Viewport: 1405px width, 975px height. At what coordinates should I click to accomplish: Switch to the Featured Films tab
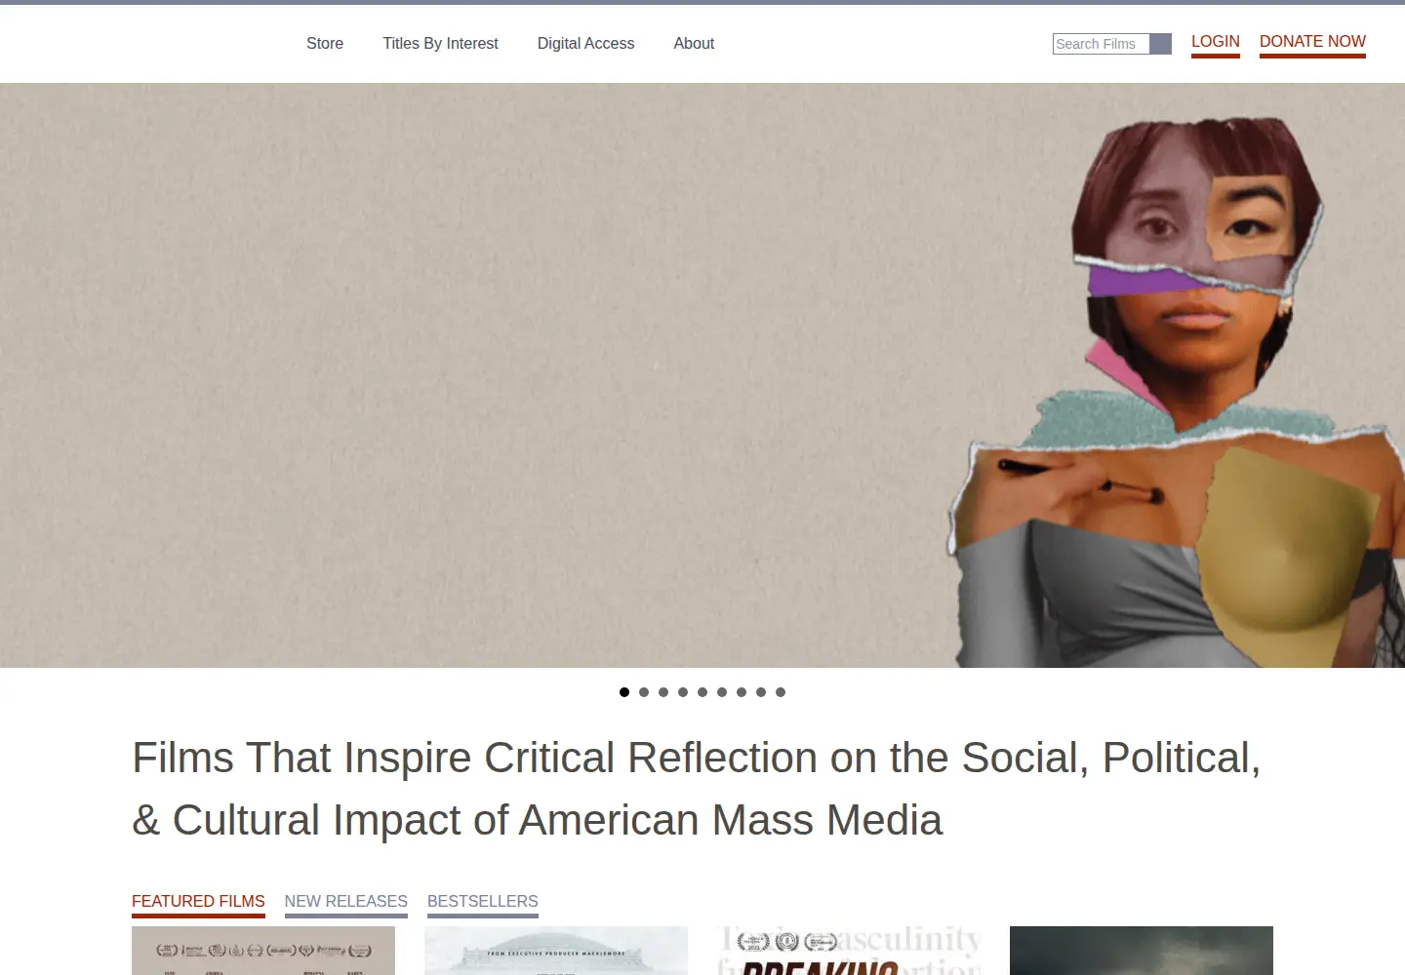(198, 903)
